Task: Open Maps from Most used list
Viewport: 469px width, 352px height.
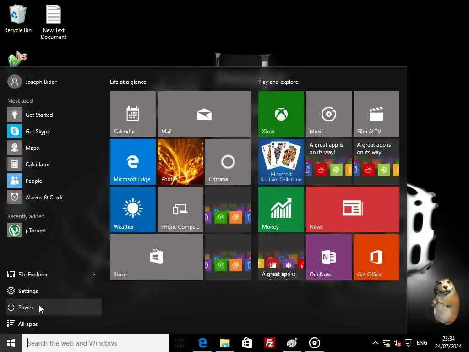Action: 54,148
